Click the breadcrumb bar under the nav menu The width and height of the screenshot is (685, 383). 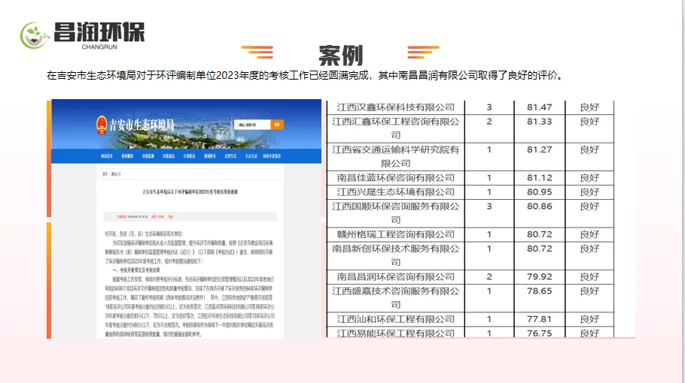tap(190, 174)
